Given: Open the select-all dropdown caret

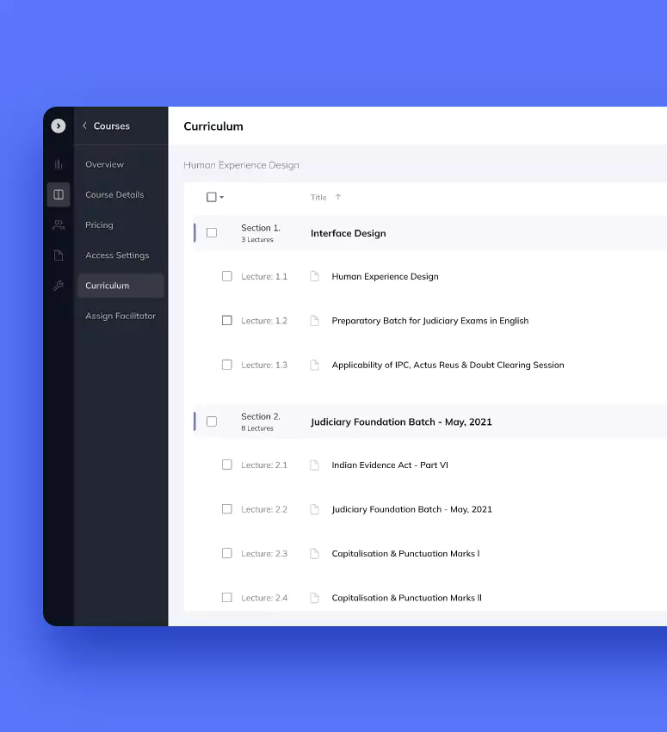Looking at the screenshot, I should (x=222, y=198).
